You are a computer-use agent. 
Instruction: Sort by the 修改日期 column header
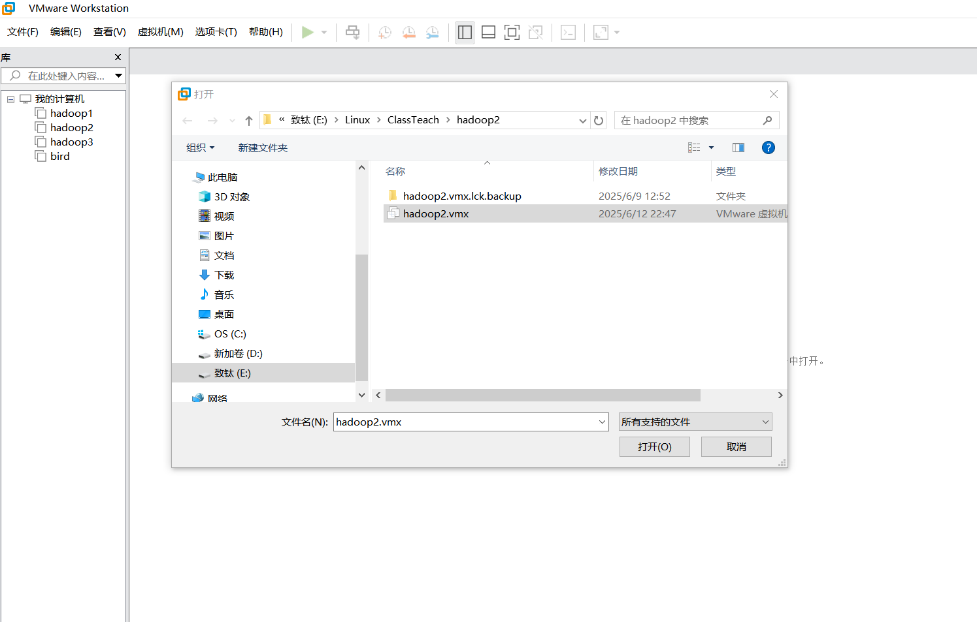(618, 171)
